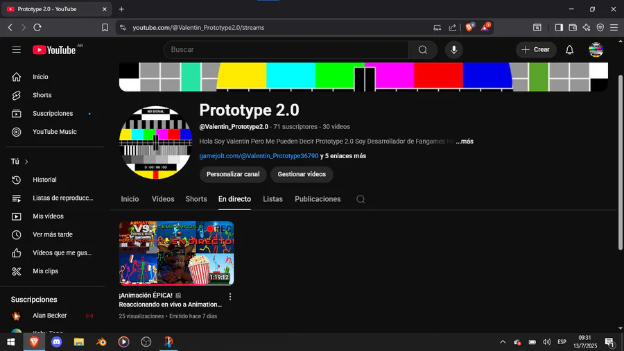Click Personalizar canal
The height and width of the screenshot is (351, 624).
[233, 174]
